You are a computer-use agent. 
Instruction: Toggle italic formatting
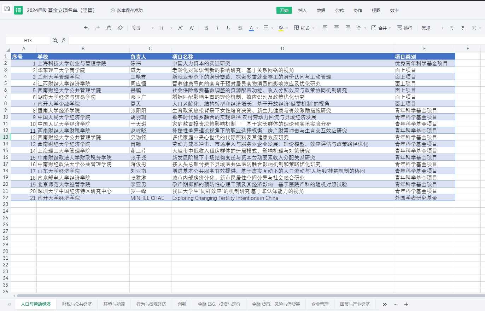(217, 28)
